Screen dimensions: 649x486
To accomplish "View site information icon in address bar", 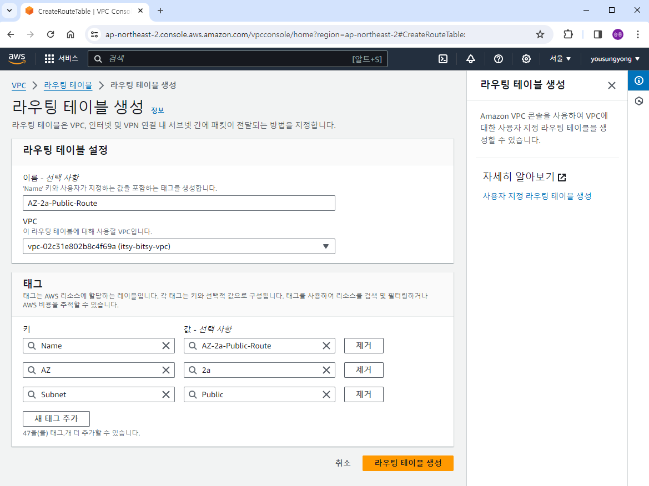I will click(x=95, y=34).
